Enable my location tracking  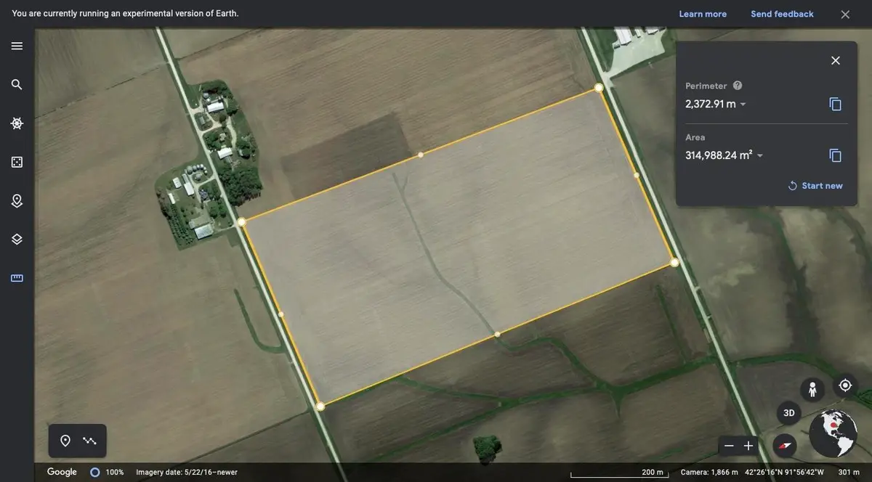pos(844,385)
